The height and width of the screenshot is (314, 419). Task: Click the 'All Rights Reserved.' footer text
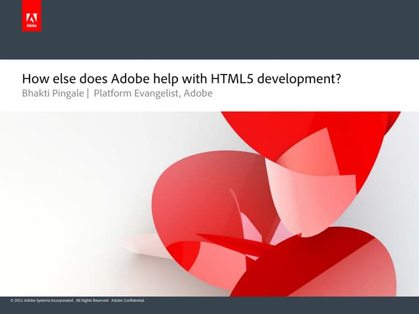[92, 300]
